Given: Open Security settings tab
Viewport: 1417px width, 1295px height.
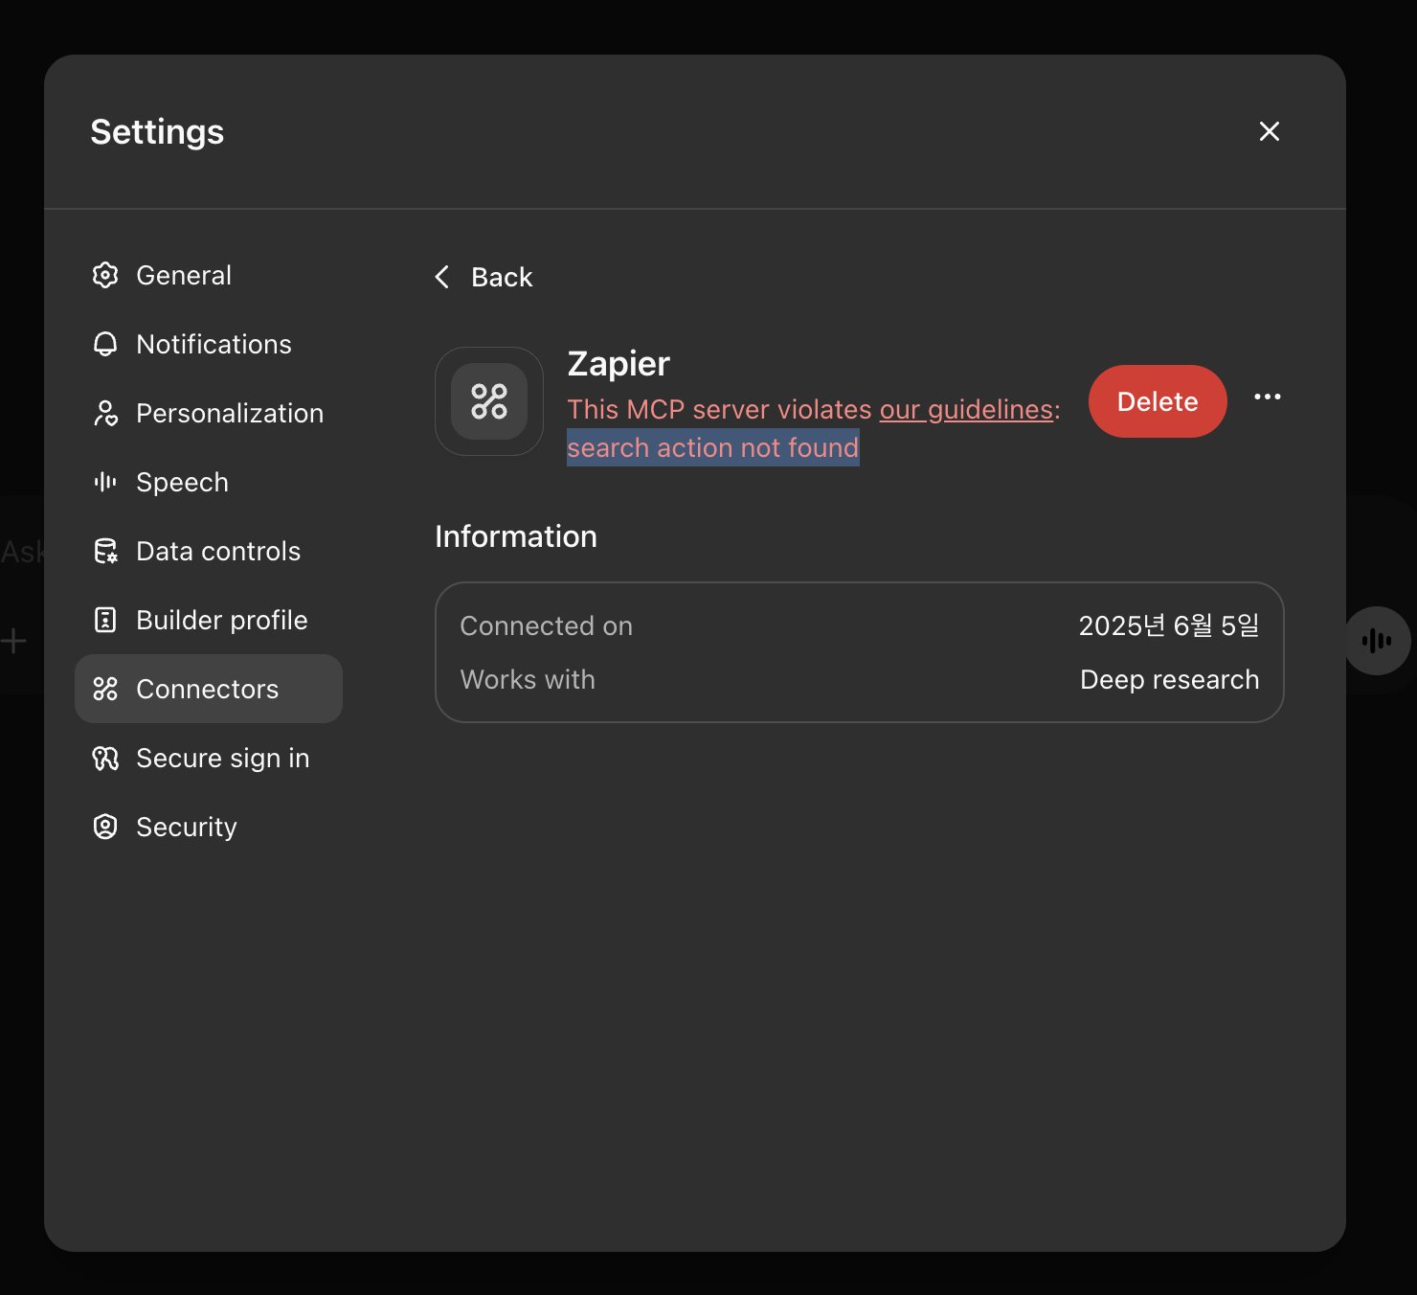Looking at the screenshot, I should click(x=209, y=828).
